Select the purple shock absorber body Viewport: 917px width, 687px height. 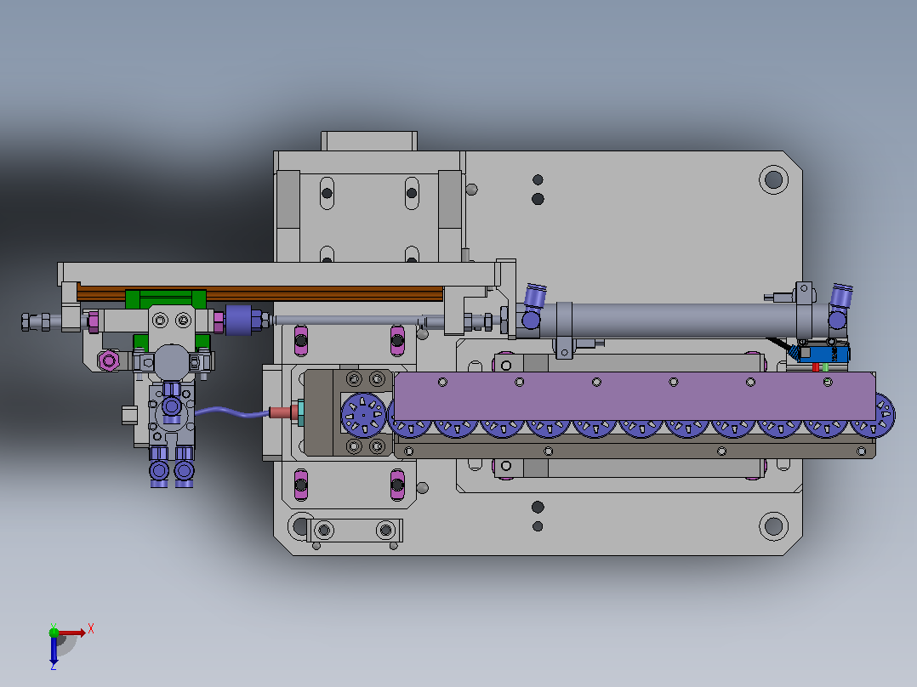[x=238, y=320]
